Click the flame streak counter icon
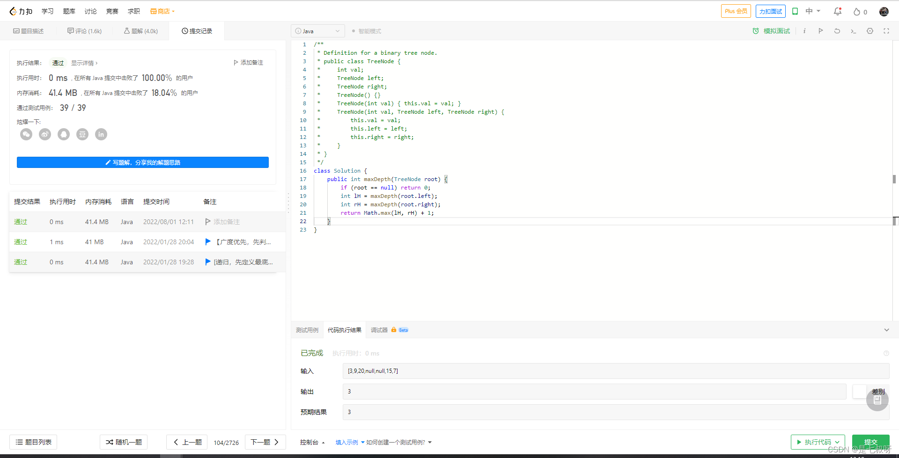The width and height of the screenshot is (899, 458). point(856,12)
